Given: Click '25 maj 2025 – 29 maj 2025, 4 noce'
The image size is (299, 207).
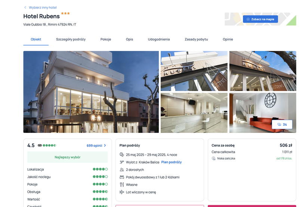Looking at the screenshot, I should click(x=151, y=155).
